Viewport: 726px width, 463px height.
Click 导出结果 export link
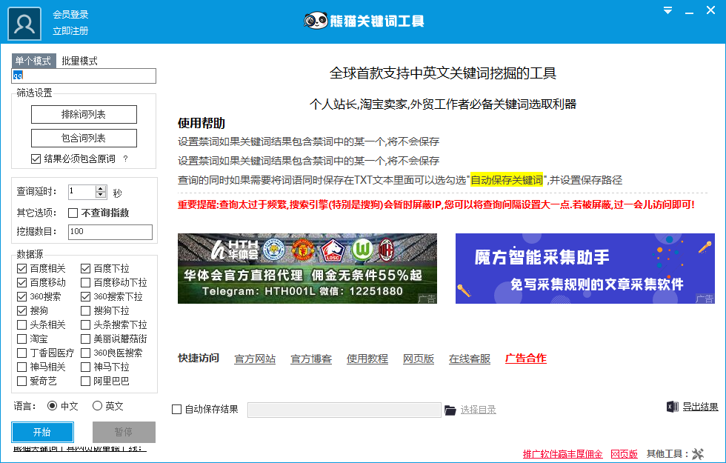701,407
